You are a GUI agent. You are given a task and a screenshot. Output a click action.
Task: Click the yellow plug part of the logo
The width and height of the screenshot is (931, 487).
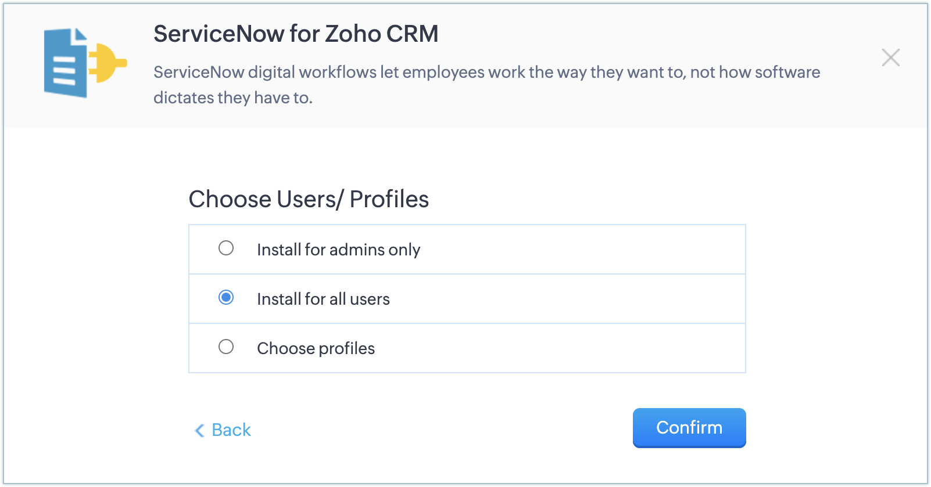[x=107, y=62]
